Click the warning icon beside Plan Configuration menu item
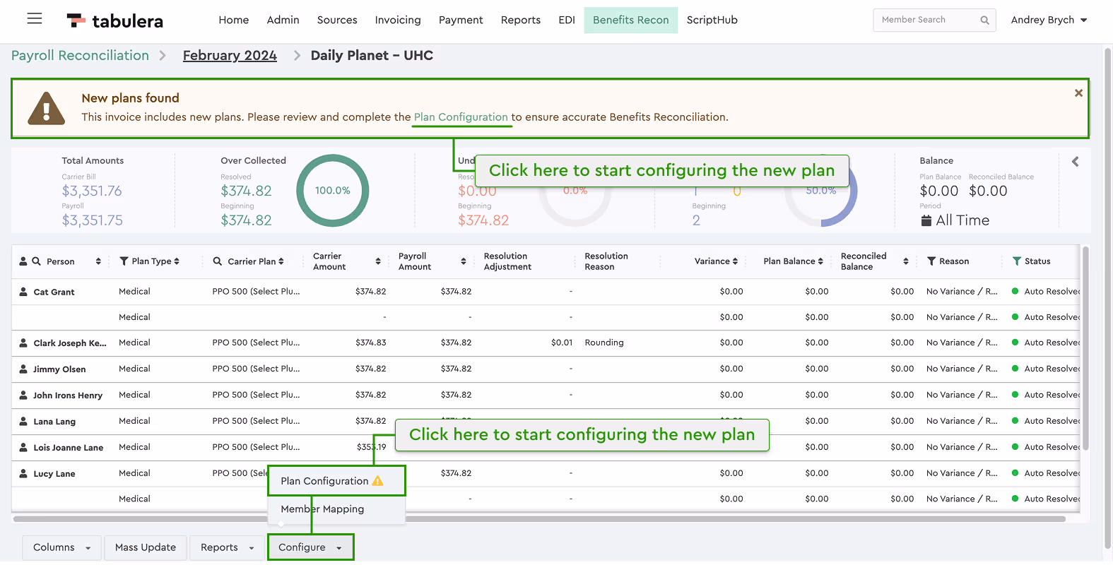 click(x=378, y=481)
